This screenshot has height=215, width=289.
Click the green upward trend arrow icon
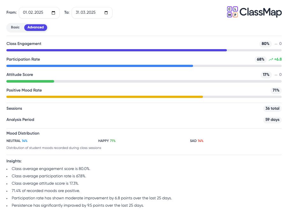point(271,59)
